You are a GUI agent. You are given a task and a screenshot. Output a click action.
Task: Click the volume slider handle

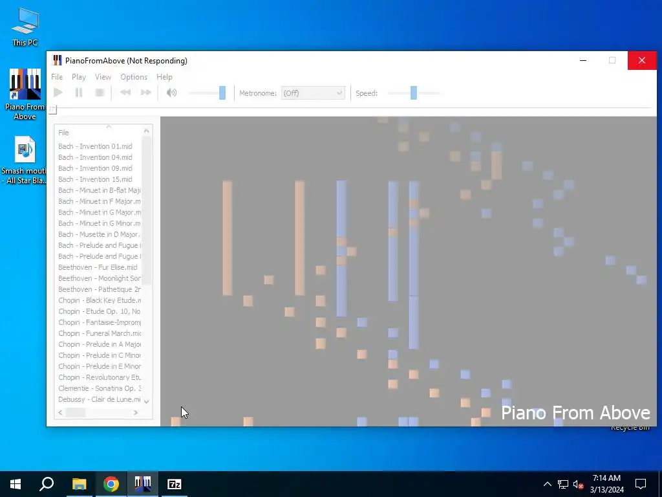point(222,93)
